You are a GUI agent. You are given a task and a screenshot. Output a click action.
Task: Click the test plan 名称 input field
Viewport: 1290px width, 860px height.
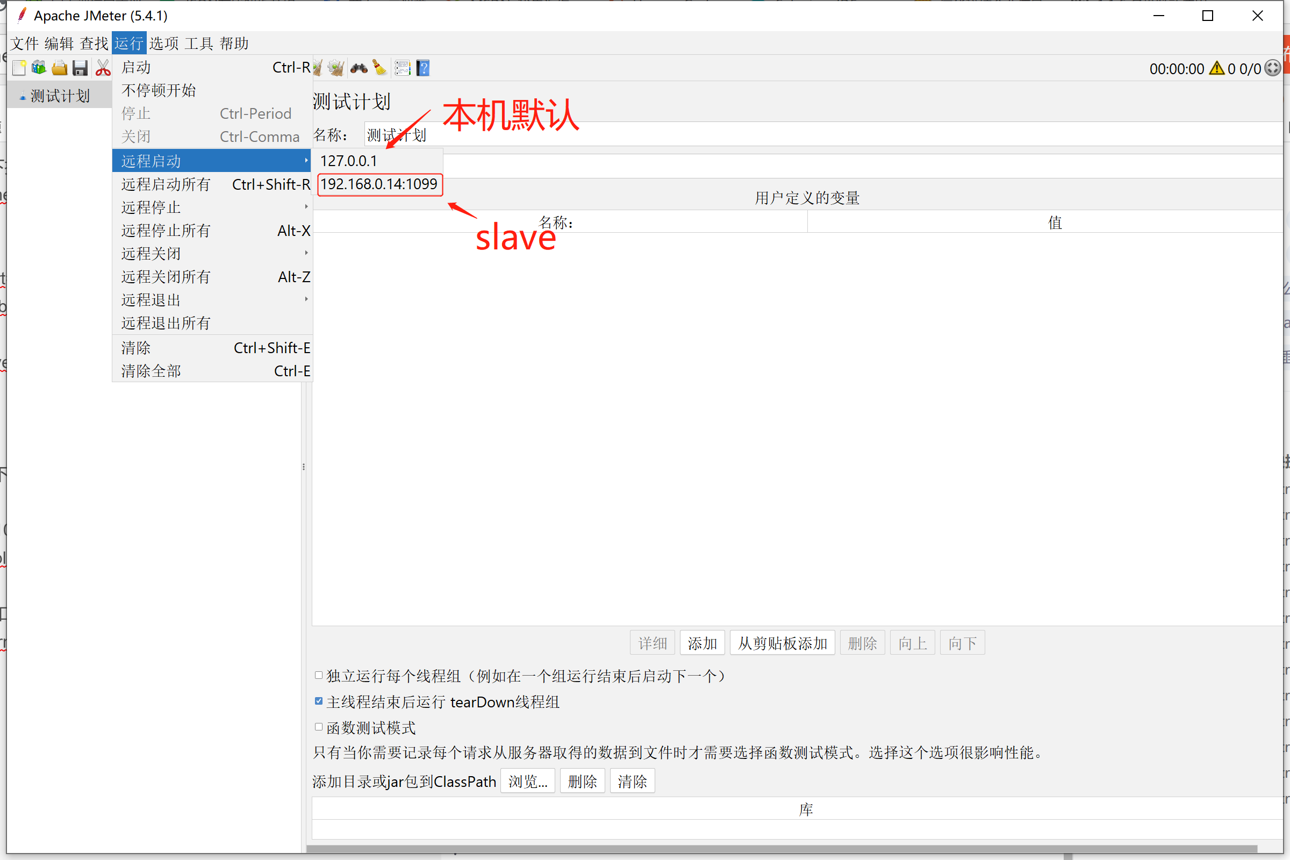[x=823, y=134]
